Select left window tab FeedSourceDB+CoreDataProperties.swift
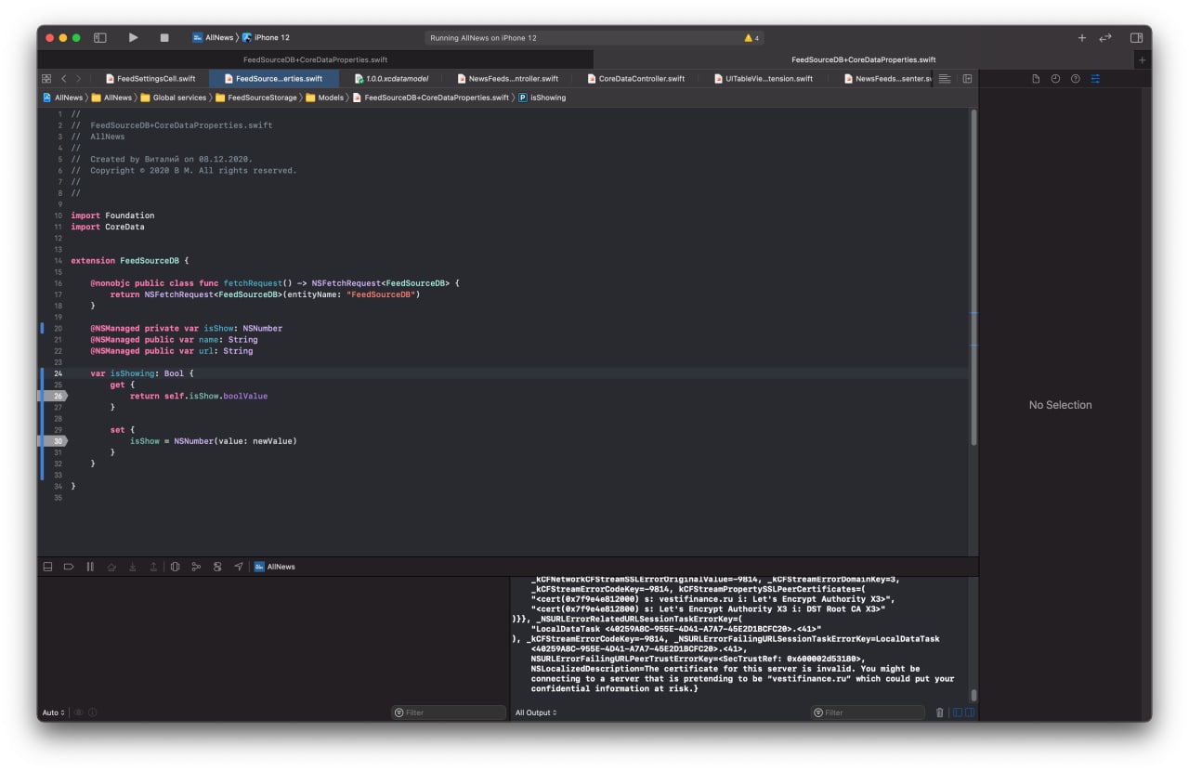1189x771 pixels. pyautogui.click(x=316, y=59)
